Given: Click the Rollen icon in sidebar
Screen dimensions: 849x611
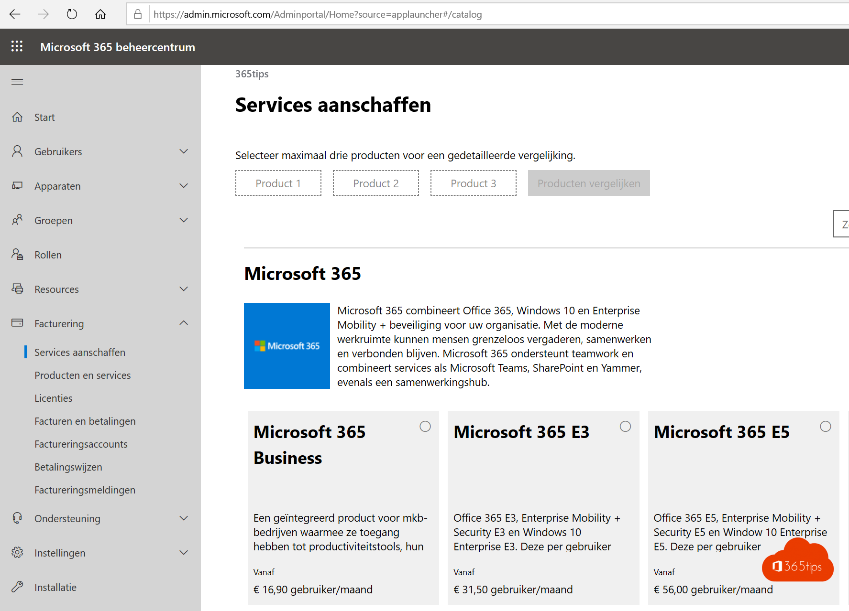Looking at the screenshot, I should click(x=17, y=255).
